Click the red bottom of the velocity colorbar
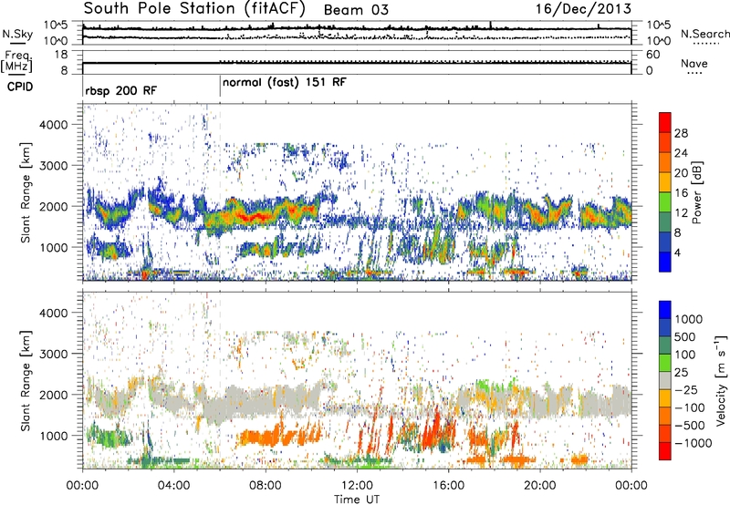 coord(665,451)
